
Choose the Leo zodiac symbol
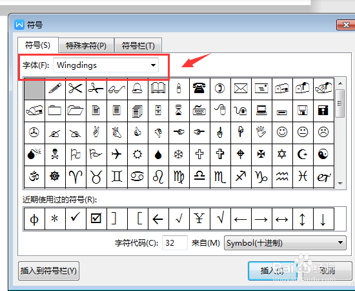[158, 177]
